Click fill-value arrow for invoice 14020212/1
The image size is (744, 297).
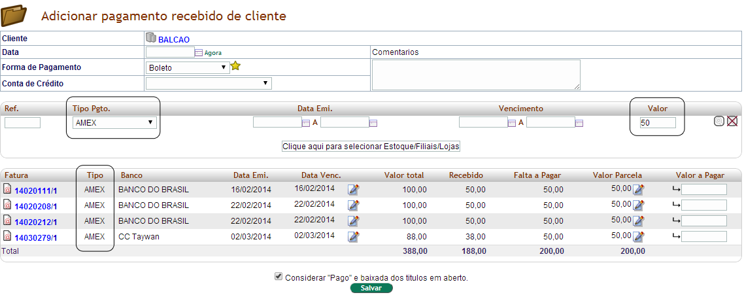[x=676, y=221]
